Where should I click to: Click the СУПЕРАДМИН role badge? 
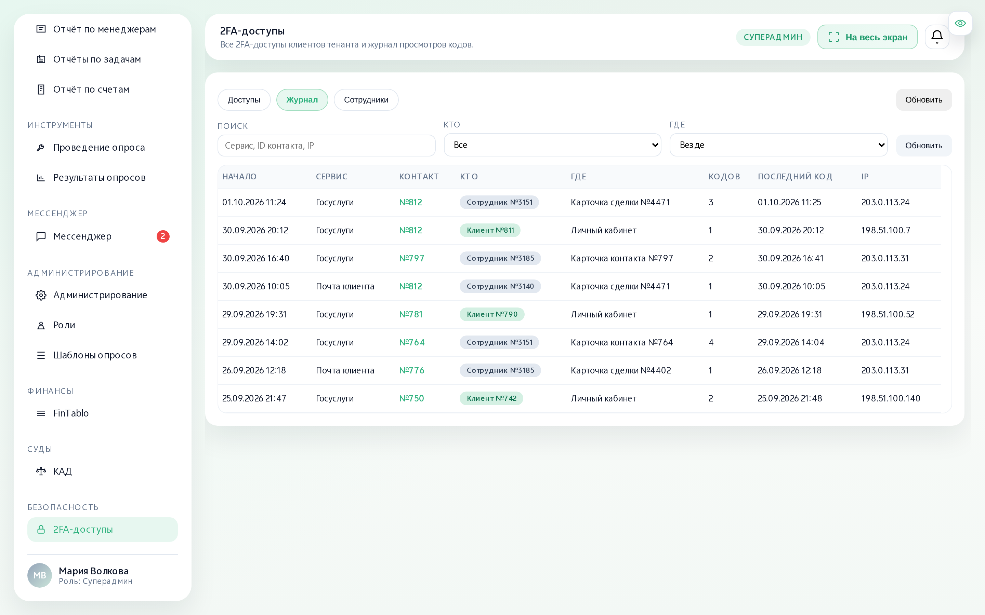point(773,37)
